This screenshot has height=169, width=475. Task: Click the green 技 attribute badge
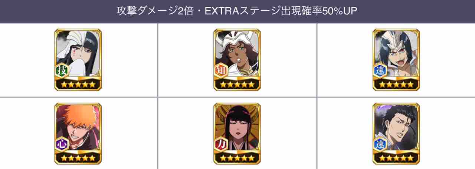tap(62, 70)
